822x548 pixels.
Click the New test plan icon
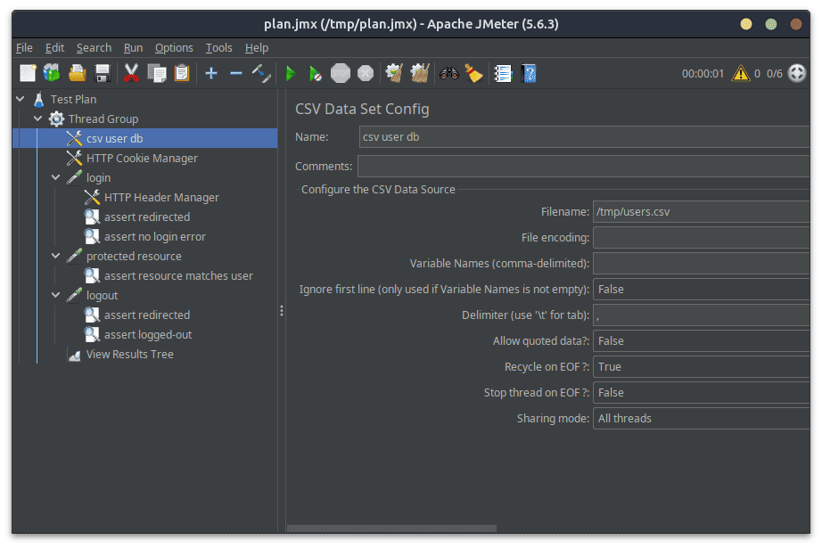(x=28, y=73)
